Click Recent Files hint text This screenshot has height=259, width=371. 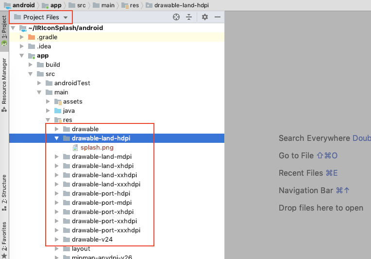[301, 173]
